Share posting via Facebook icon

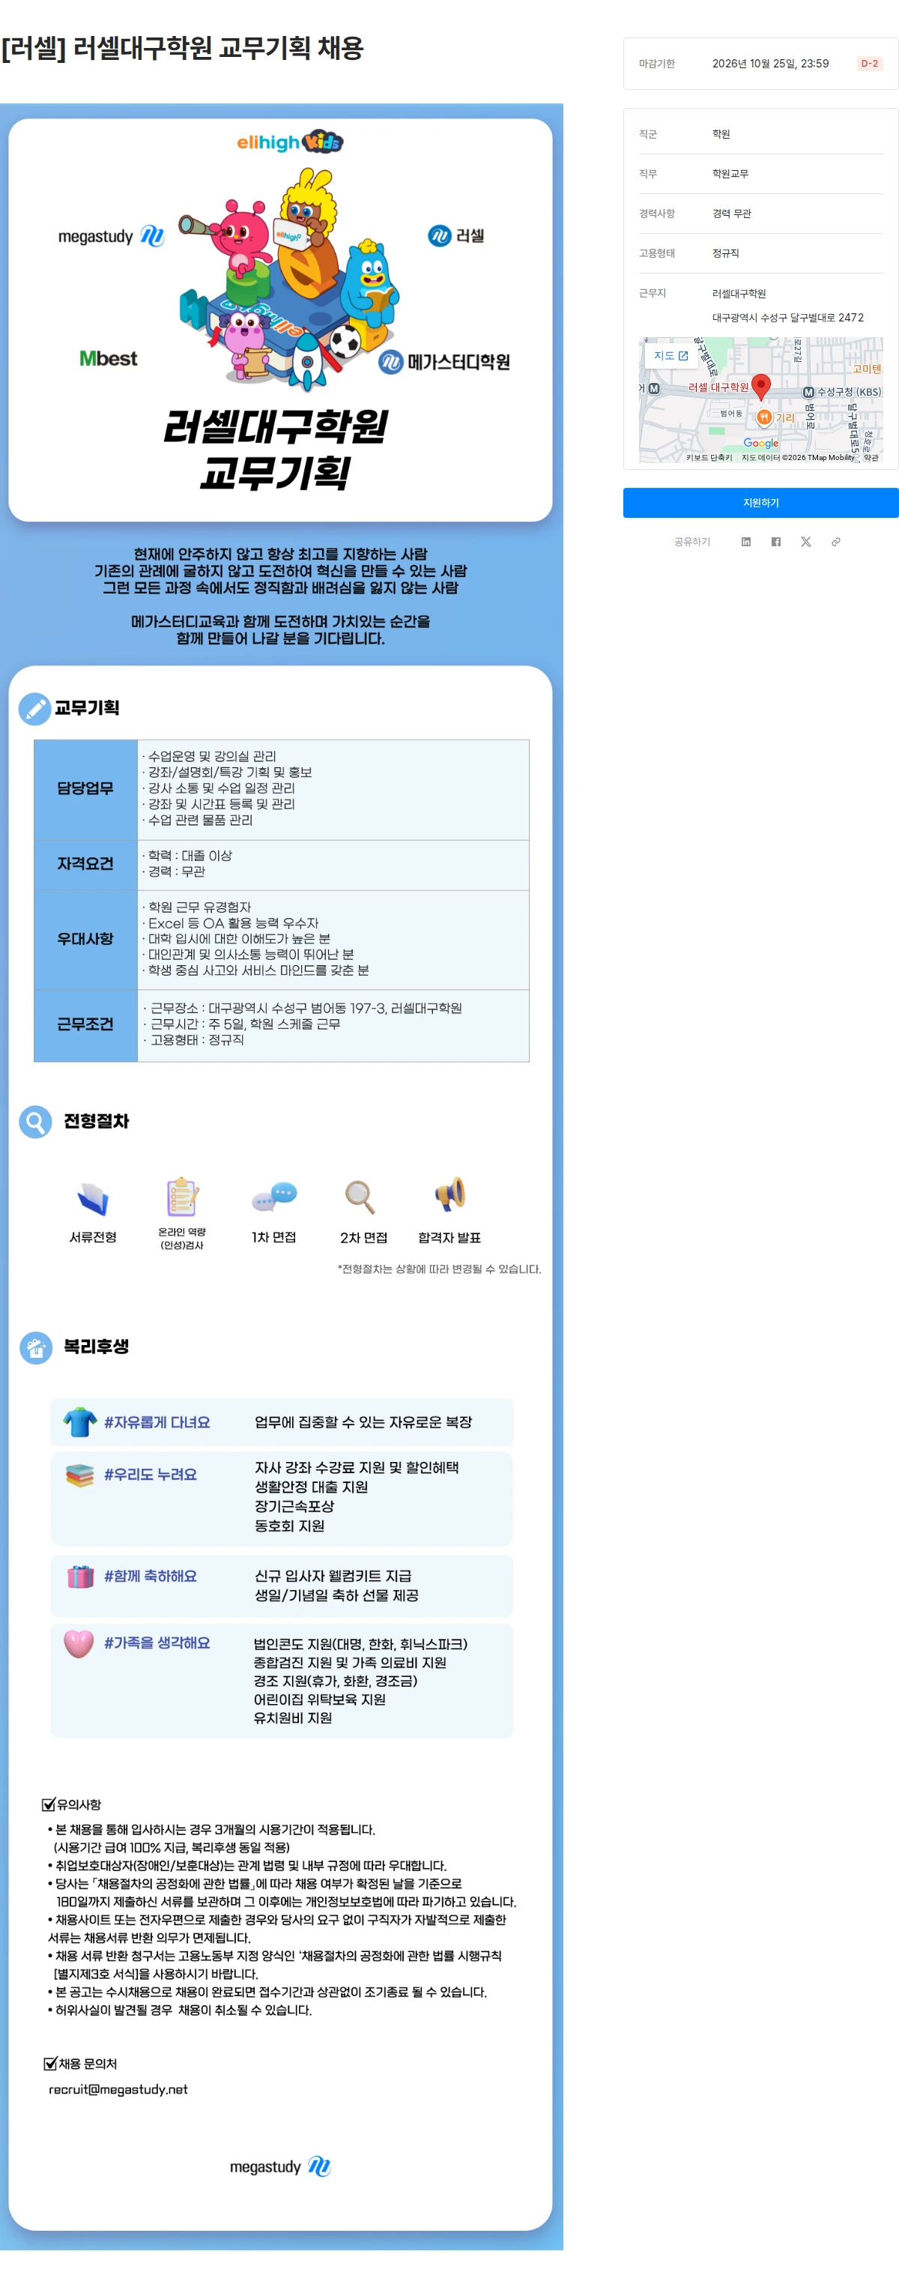coord(777,542)
